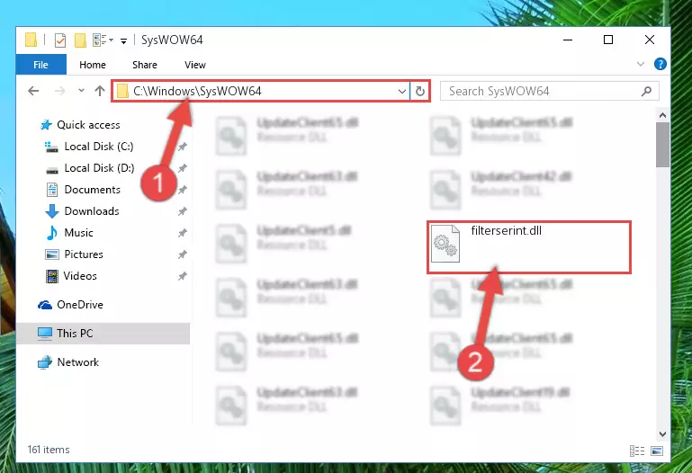The height and width of the screenshot is (473, 692).
Task: Open Documents in the sidebar
Action: 93,190
